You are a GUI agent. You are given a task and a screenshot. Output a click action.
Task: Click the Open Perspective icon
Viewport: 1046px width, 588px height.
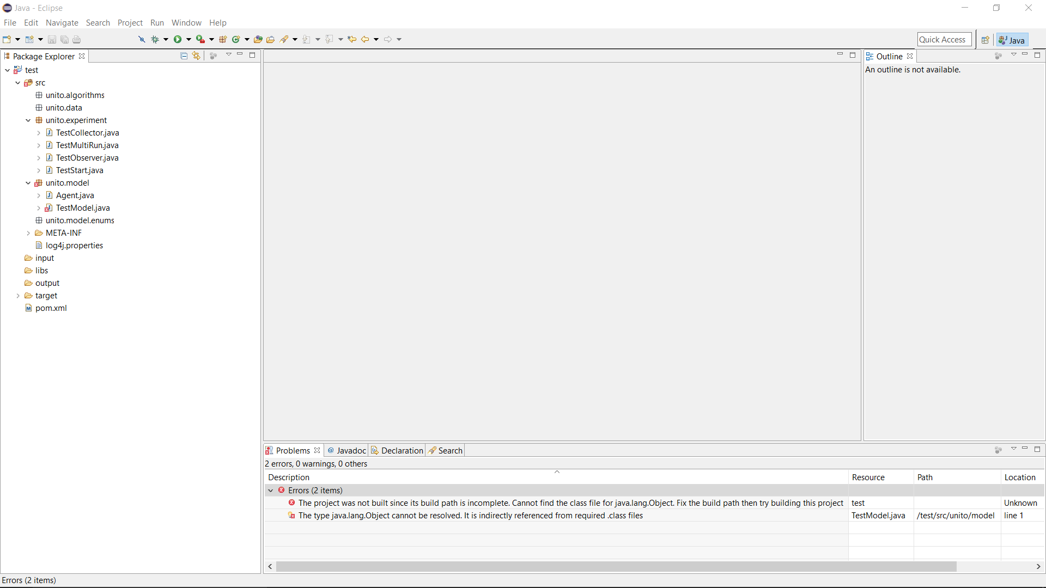(x=985, y=40)
